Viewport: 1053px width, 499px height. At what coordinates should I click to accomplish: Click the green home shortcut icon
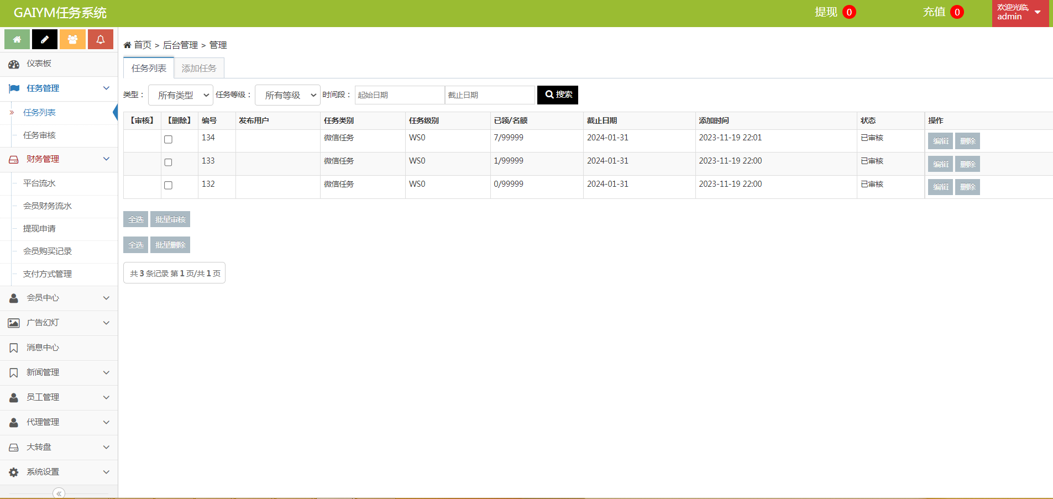17,39
